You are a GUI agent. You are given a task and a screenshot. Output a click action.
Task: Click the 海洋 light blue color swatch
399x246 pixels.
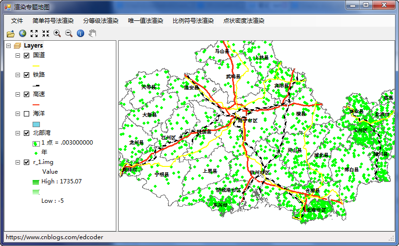[x=36, y=124]
